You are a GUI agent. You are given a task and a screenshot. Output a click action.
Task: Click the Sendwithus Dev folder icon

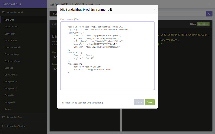[4, 117]
